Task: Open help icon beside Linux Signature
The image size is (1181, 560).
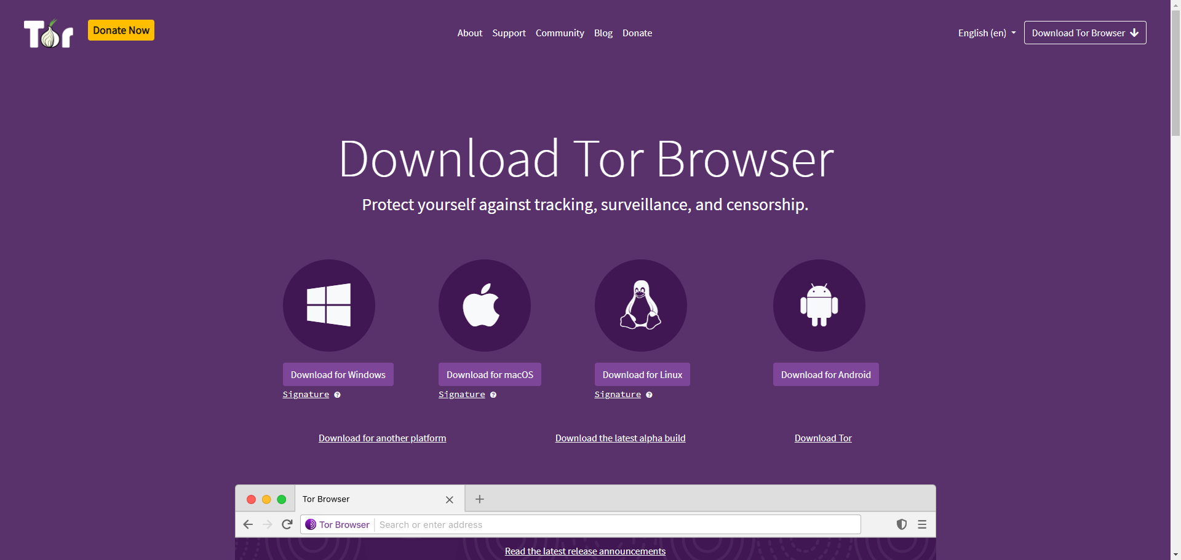Action: tap(649, 395)
